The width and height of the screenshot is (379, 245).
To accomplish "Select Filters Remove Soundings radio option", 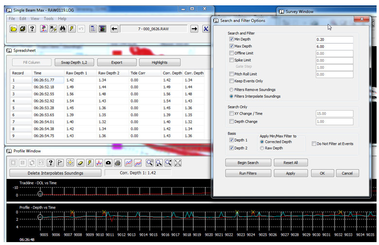I will click(x=231, y=90).
